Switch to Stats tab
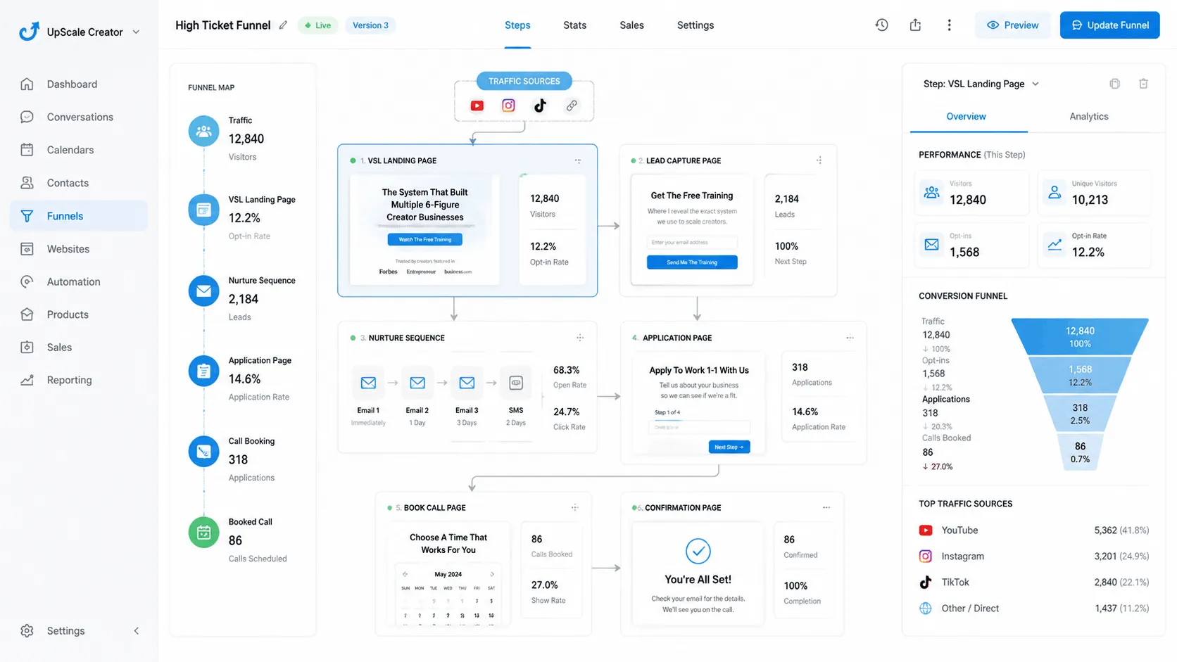 (x=574, y=25)
